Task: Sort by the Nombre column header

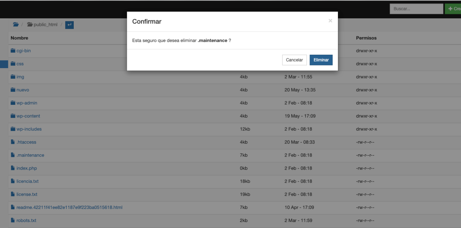Action: (x=19, y=38)
